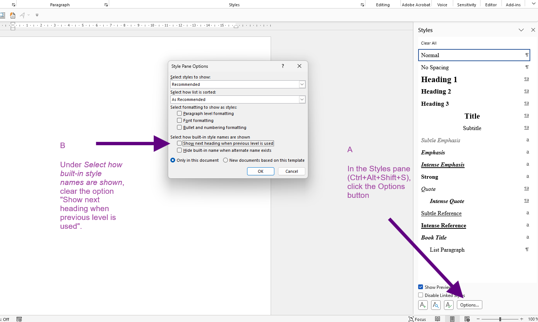Toggle Show next heading when previous level used
Screen dimensions: 538x322
(x=179, y=143)
